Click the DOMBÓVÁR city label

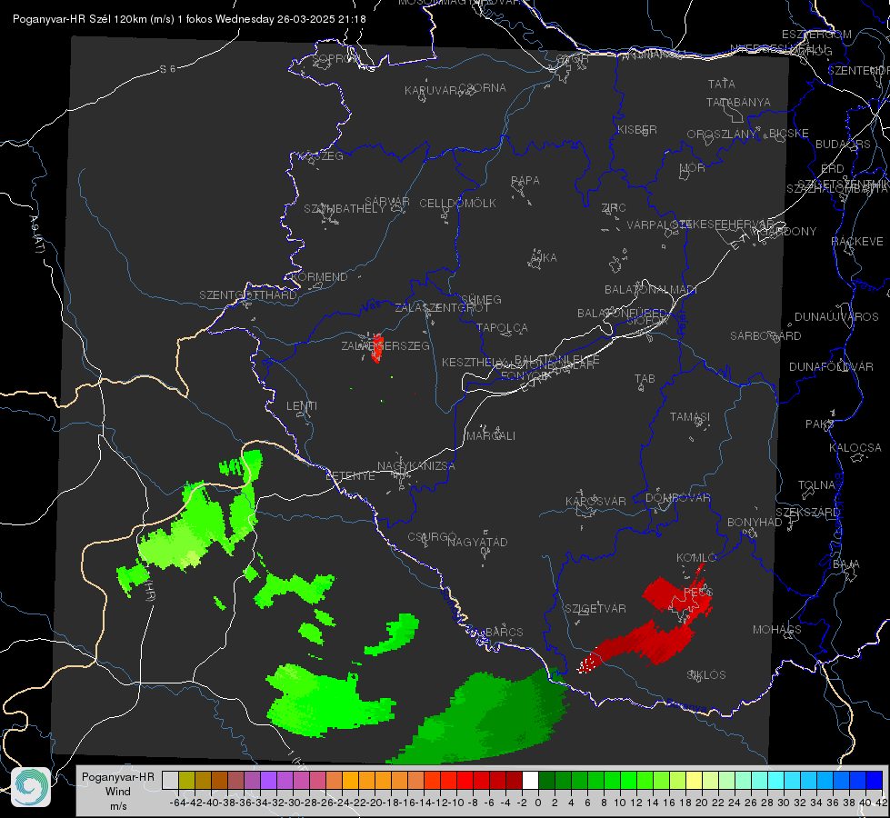[677, 498]
